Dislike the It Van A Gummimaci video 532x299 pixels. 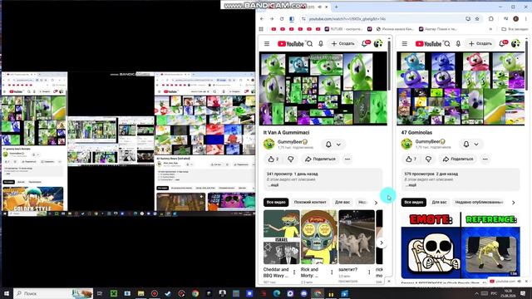tap(291, 159)
